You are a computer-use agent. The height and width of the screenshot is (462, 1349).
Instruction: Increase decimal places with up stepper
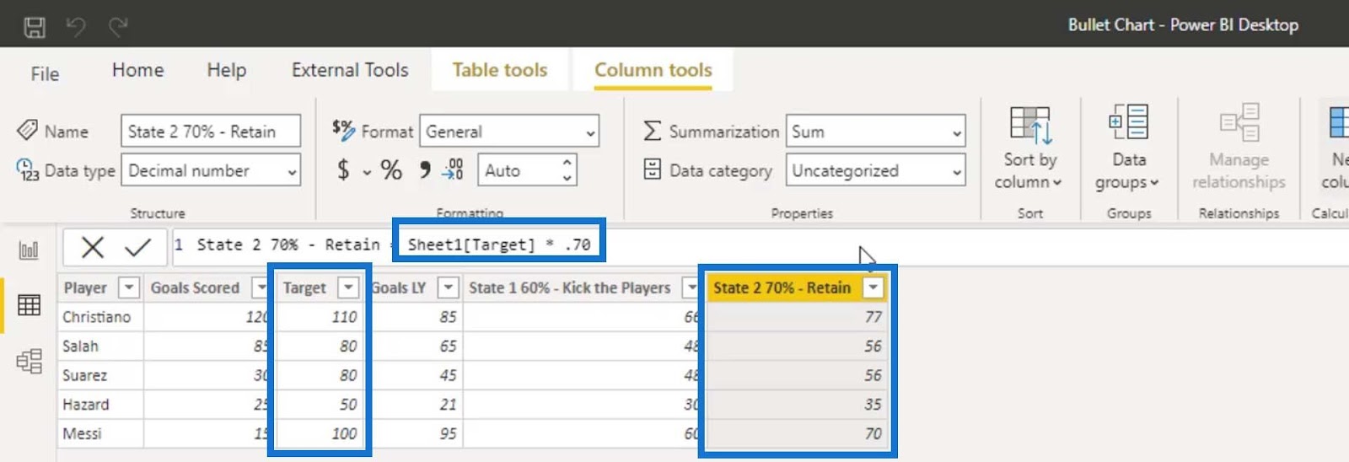(x=567, y=162)
